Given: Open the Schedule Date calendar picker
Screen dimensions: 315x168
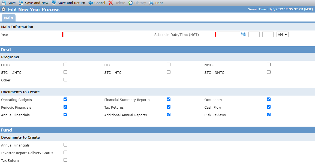Looking at the screenshot, I should (x=243, y=35).
